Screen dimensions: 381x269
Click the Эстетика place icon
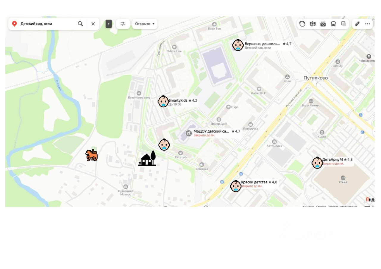(x=202, y=164)
